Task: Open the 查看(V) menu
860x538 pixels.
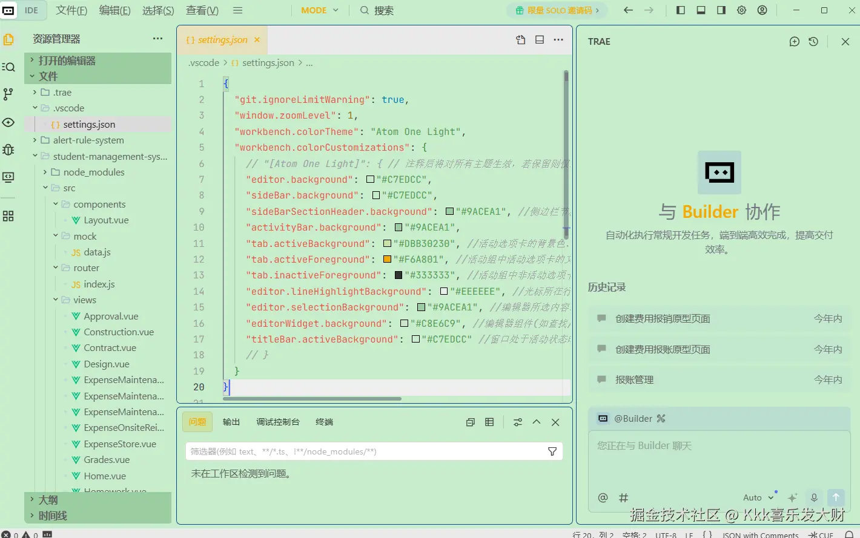Action: click(202, 10)
